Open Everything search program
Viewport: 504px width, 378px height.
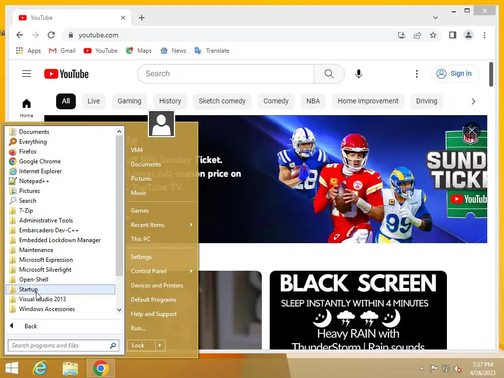click(x=60, y=142)
